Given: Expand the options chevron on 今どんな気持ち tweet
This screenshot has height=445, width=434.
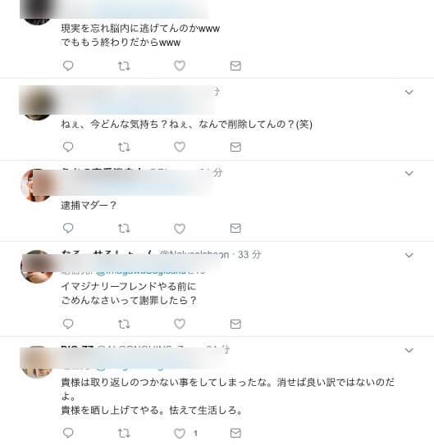Looking at the screenshot, I should click(x=409, y=93).
